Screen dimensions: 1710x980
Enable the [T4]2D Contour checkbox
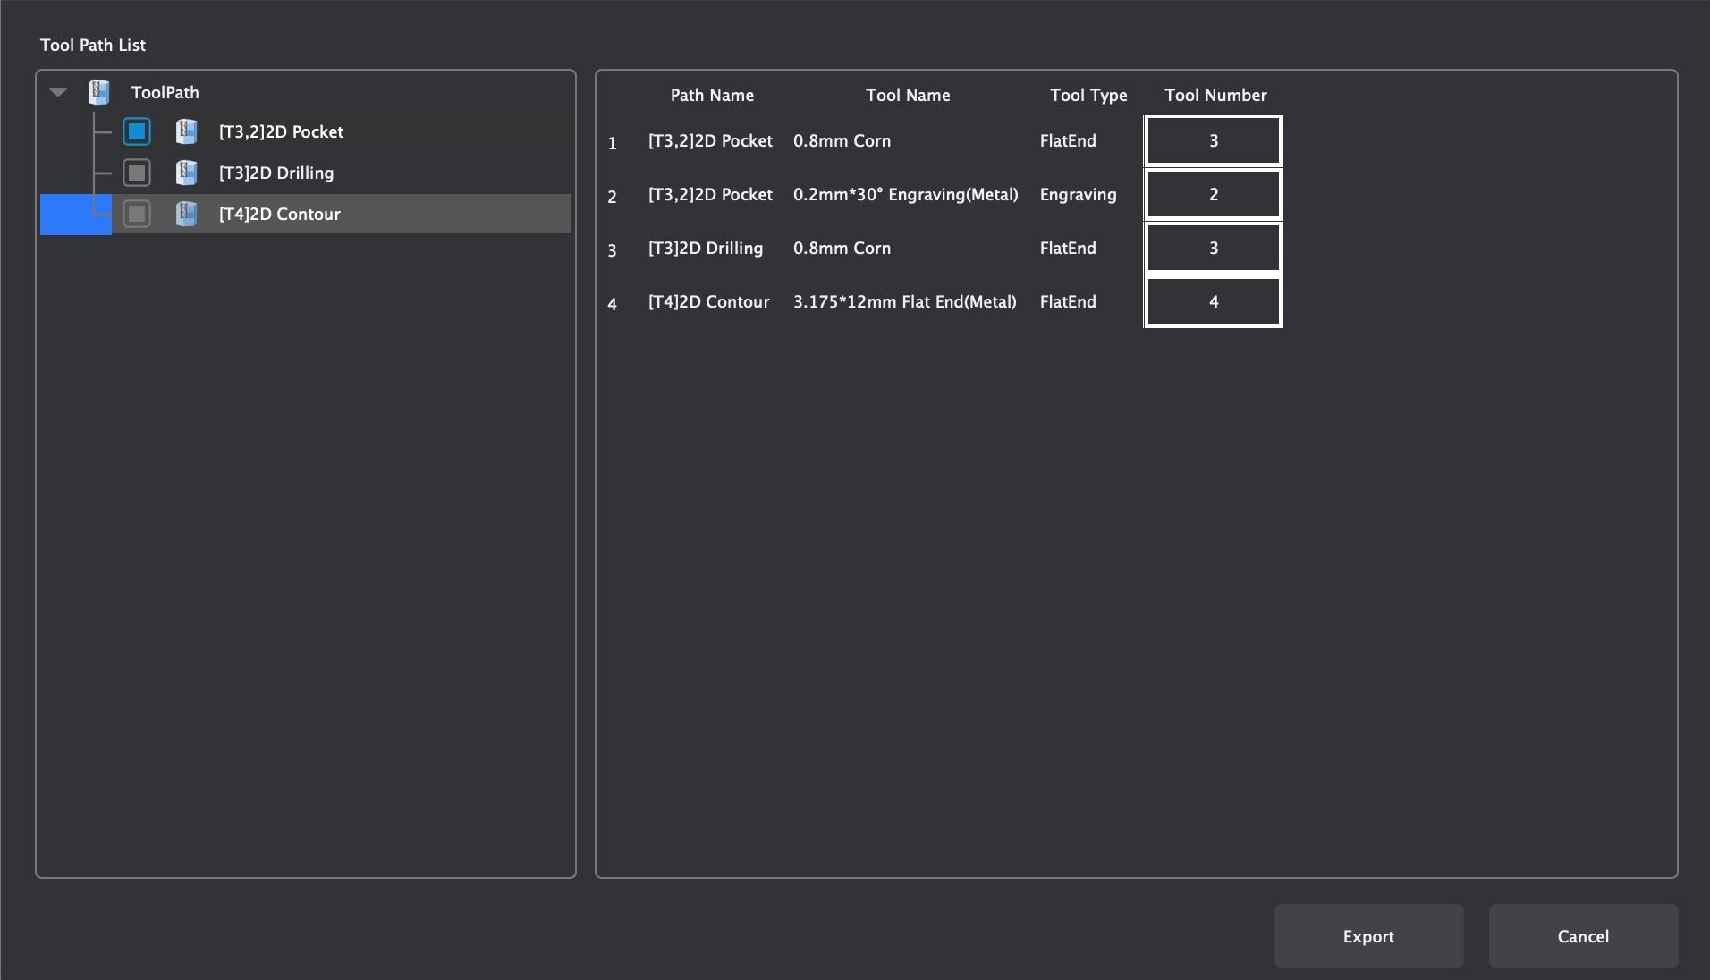coord(136,214)
